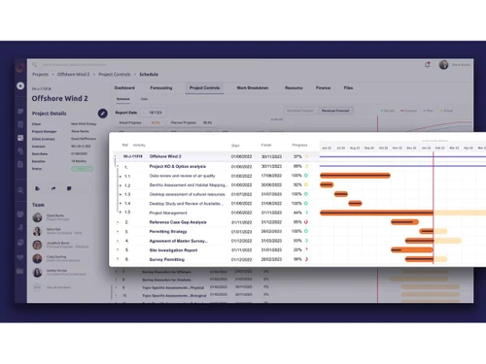Open the Finance tab
The height and width of the screenshot is (364, 486).
323,88
